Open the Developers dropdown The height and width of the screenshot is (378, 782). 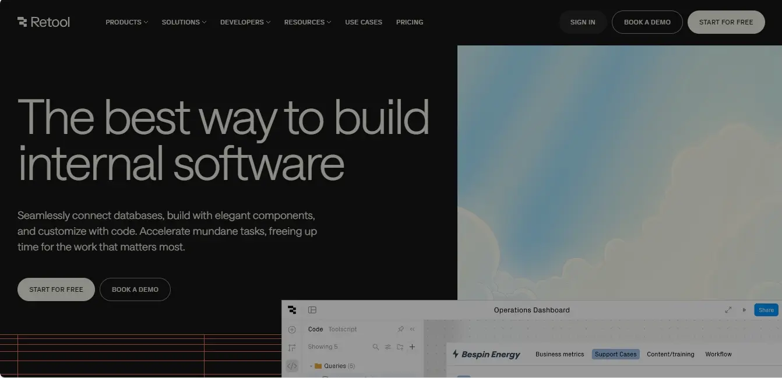[x=245, y=22]
